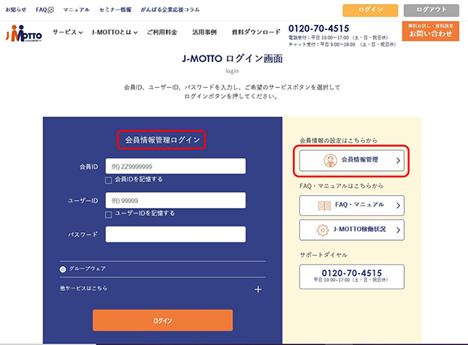Click the 会員情報管理ログイン heading

coord(162,139)
